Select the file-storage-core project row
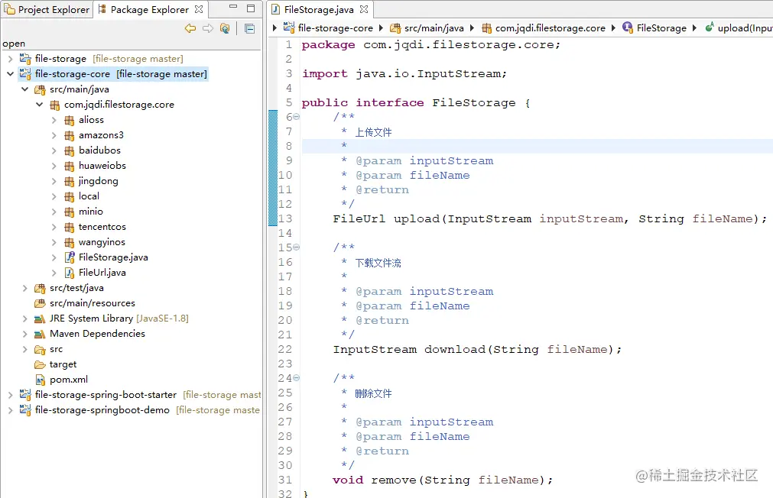This screenshot has width=773, height=498. [x=113, y=74]
